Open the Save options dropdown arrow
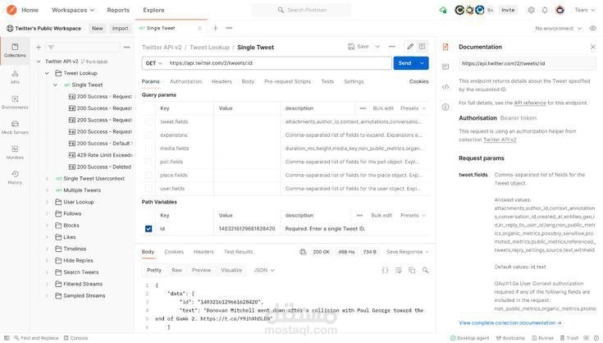The width and height of the screenshot is (603, 343). pyautogui.click(x=377, y=47)
